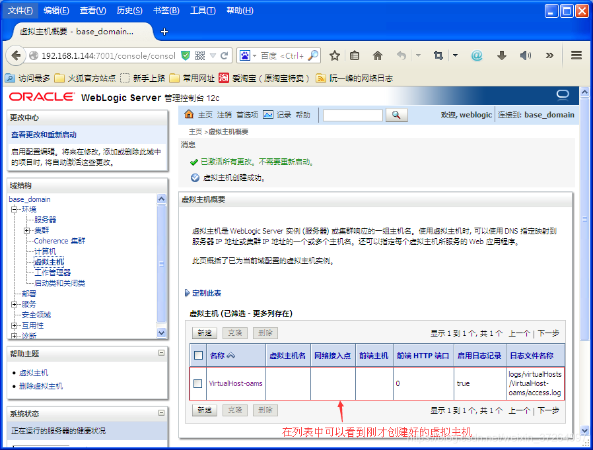Click the Baidu paw search engine icon
Screen dimensions: 593x450
[245, 56]
